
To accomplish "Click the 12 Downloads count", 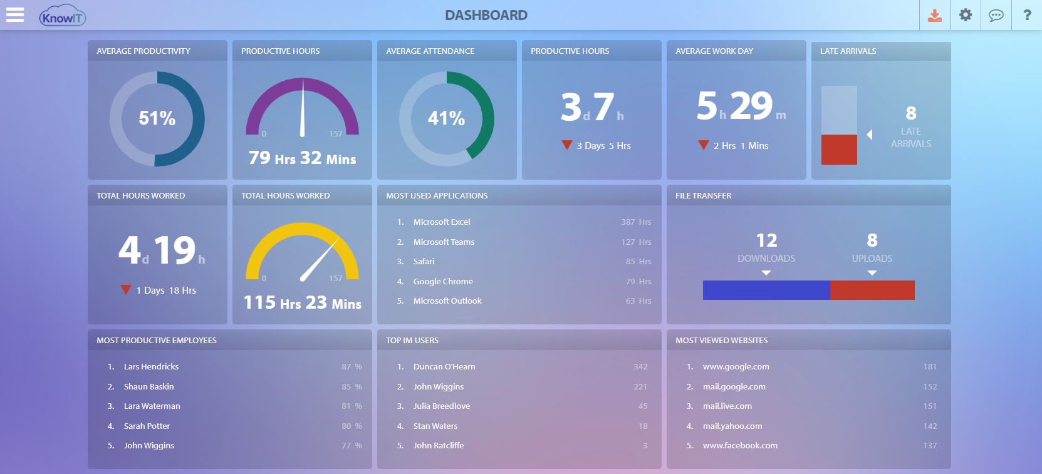I will click(x=766, y=240).
